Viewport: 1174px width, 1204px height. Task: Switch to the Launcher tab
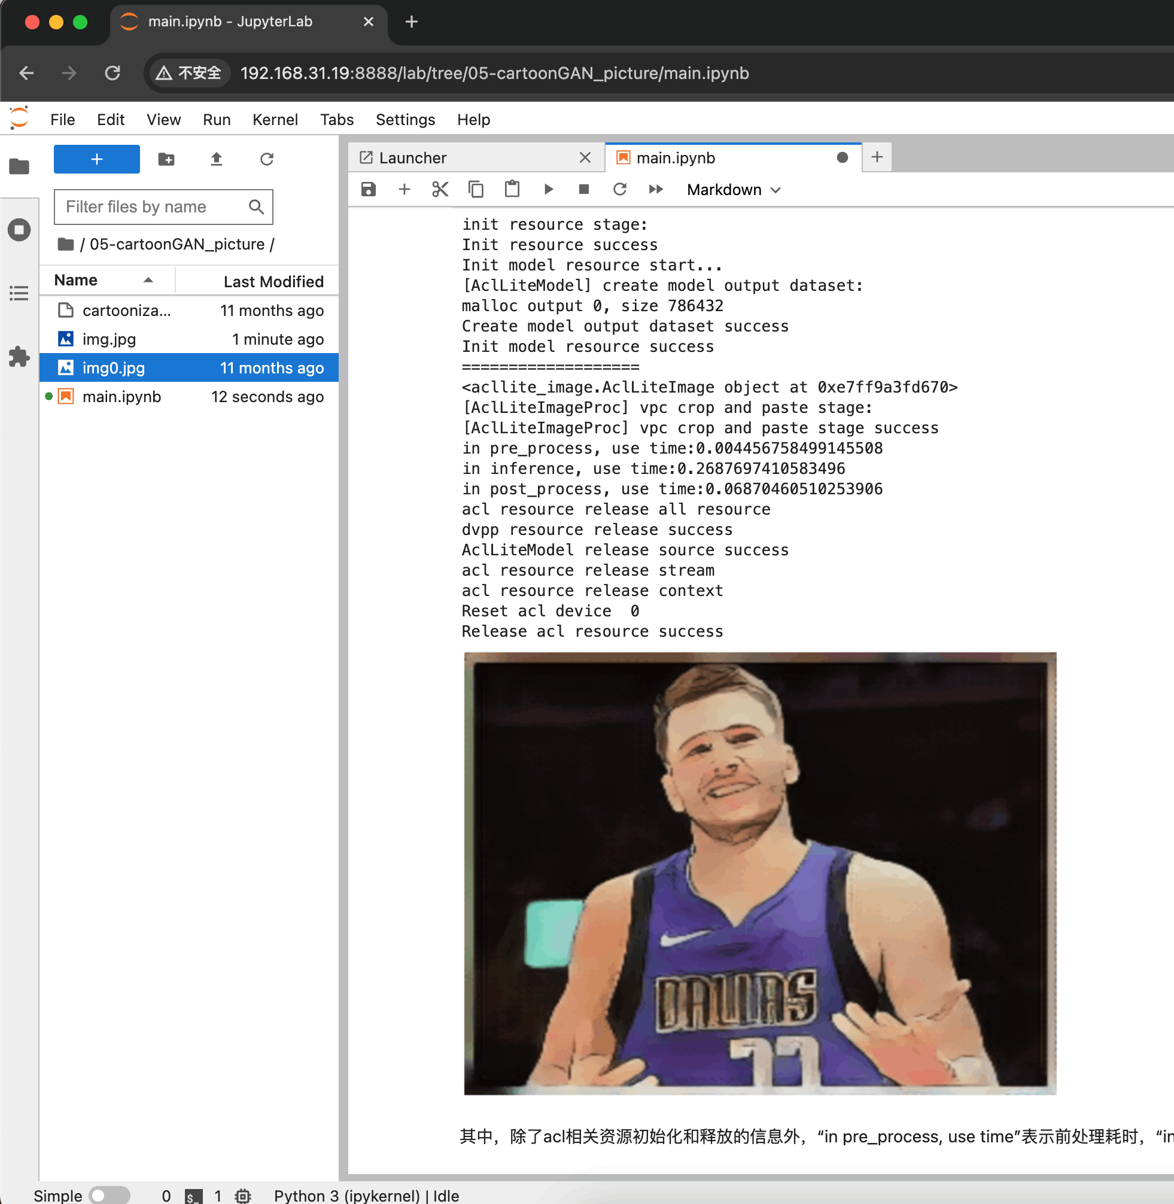[412, 158]
